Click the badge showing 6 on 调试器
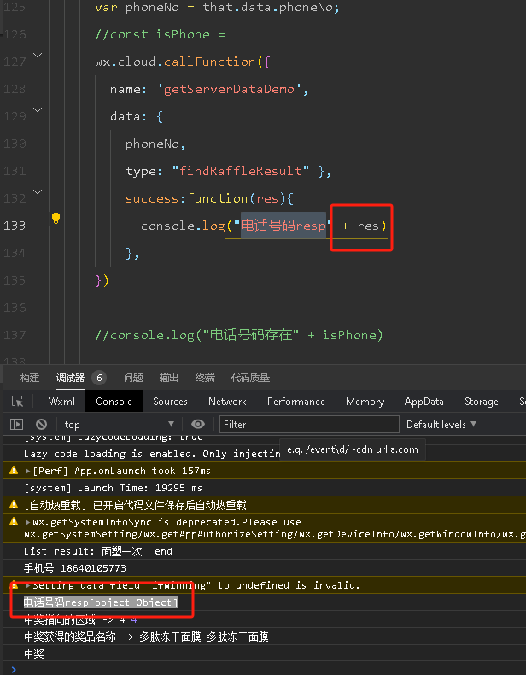 point(99,378)
